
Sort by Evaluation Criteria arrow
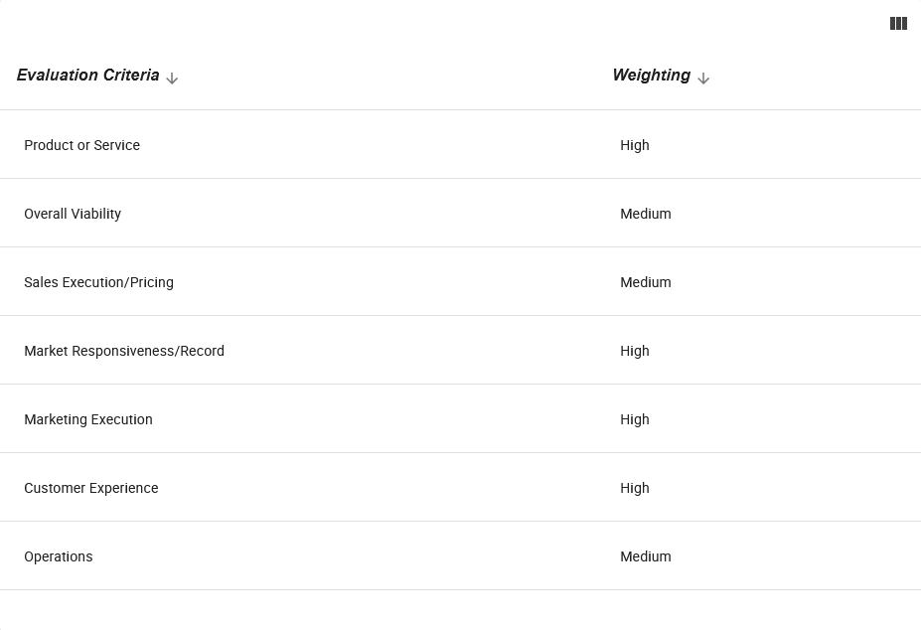(172, 79)
